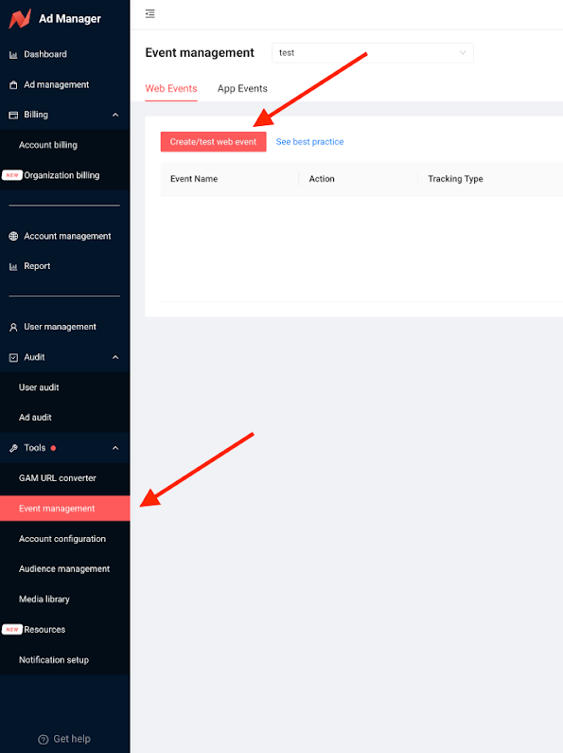Open the See best practice link
This screenshot has width=563, height=753.
[309, 142]
